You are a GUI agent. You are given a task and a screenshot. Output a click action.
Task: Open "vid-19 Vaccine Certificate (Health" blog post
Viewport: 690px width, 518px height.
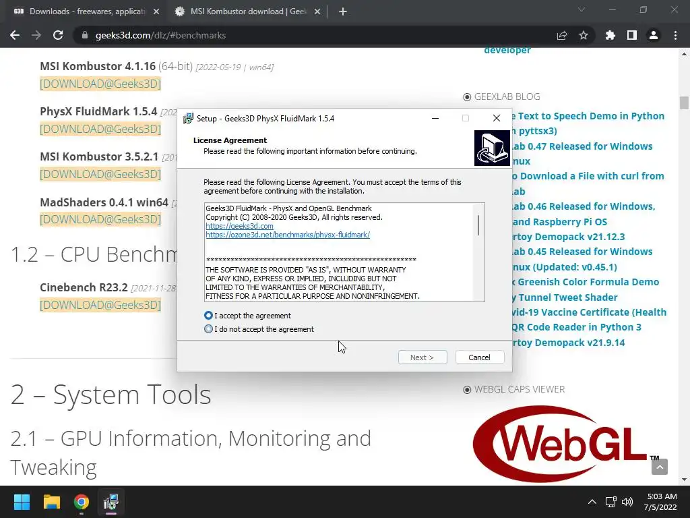click(x=589, y=312)
